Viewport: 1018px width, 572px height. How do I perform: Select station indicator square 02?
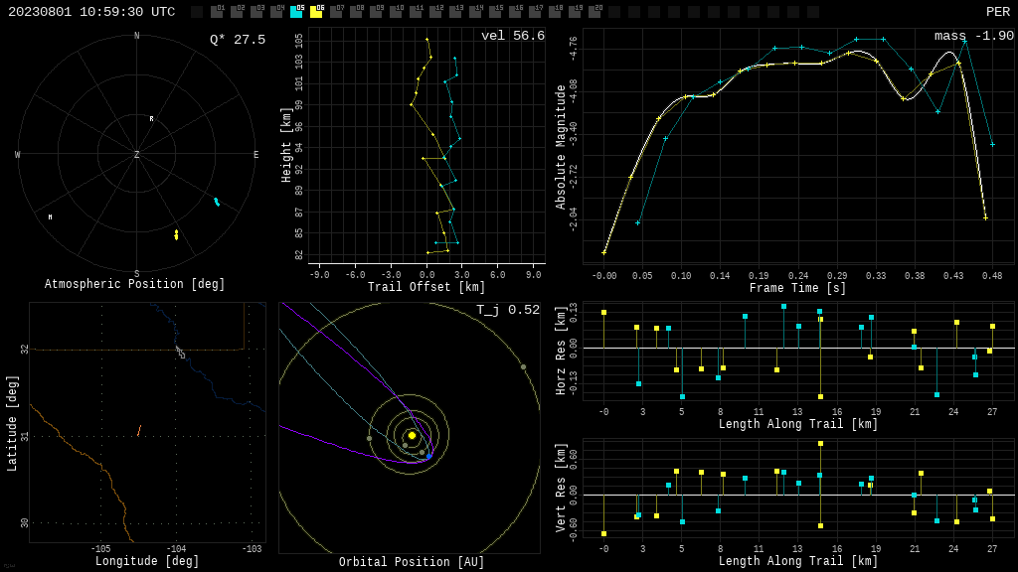pos(237,12)
